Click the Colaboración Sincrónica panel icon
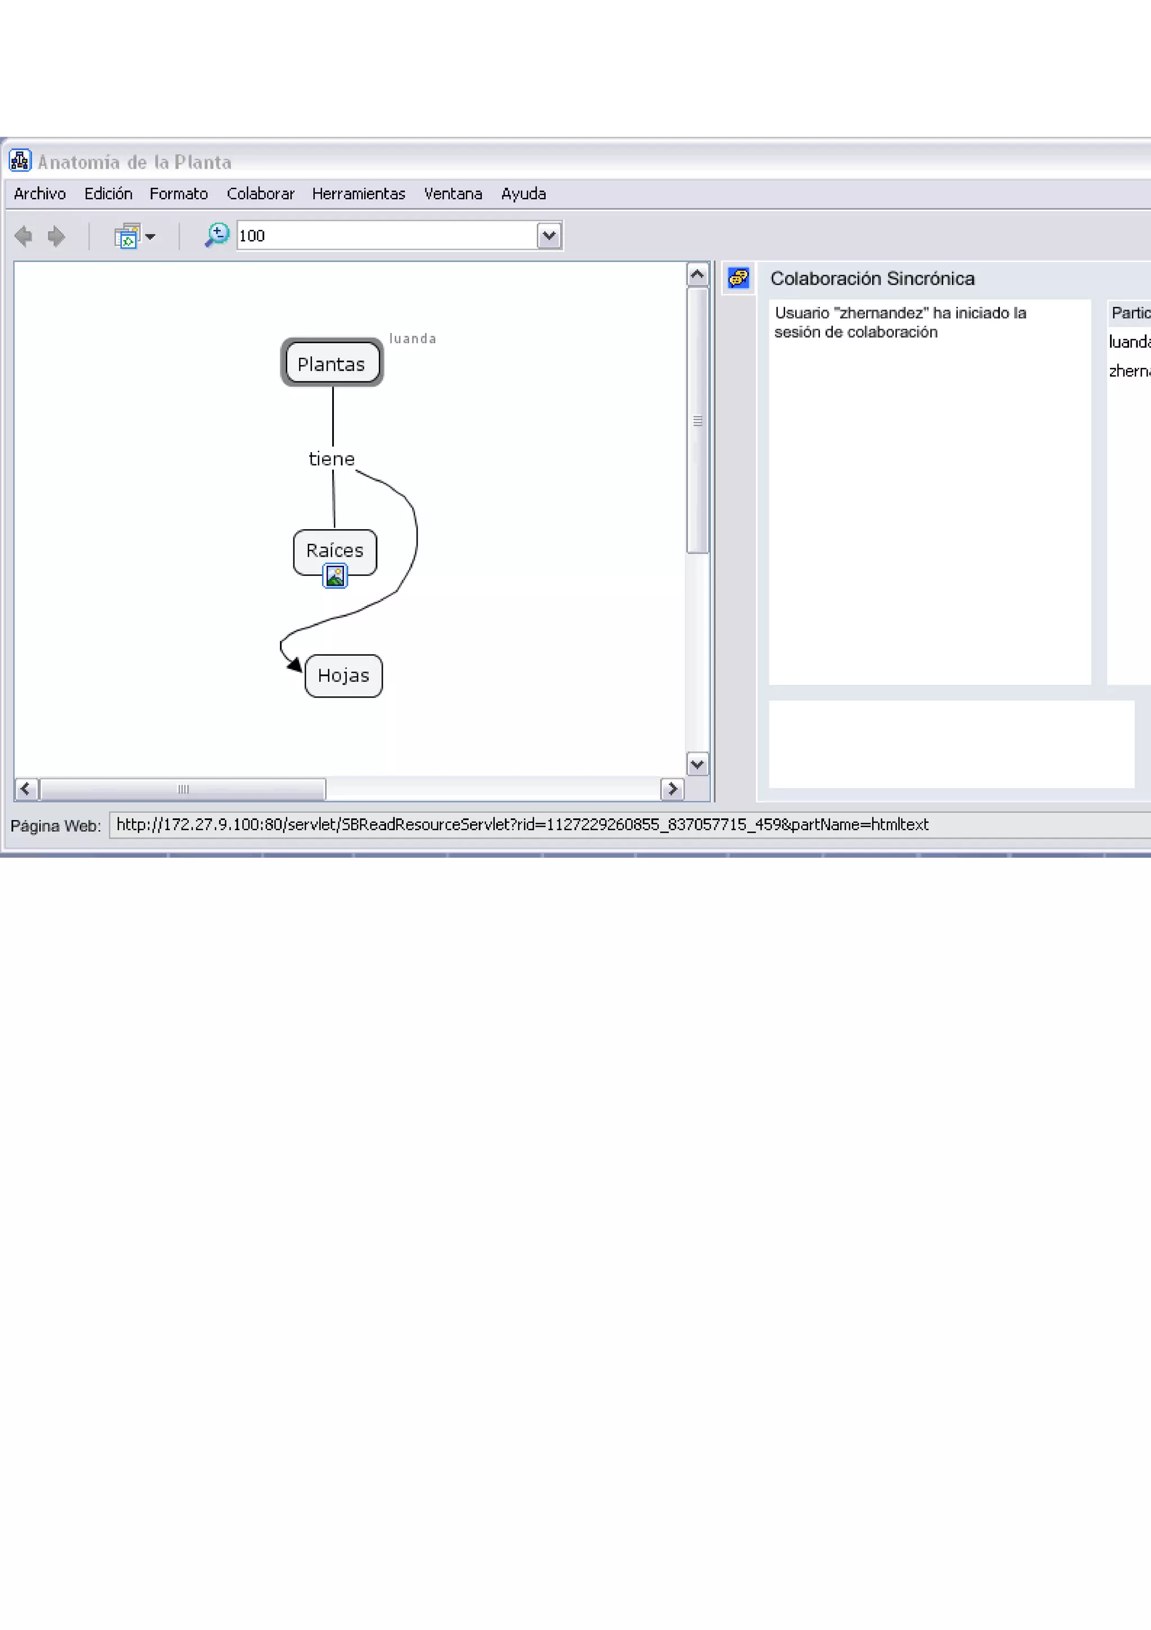1151x1630 pixels. point(738,278)
